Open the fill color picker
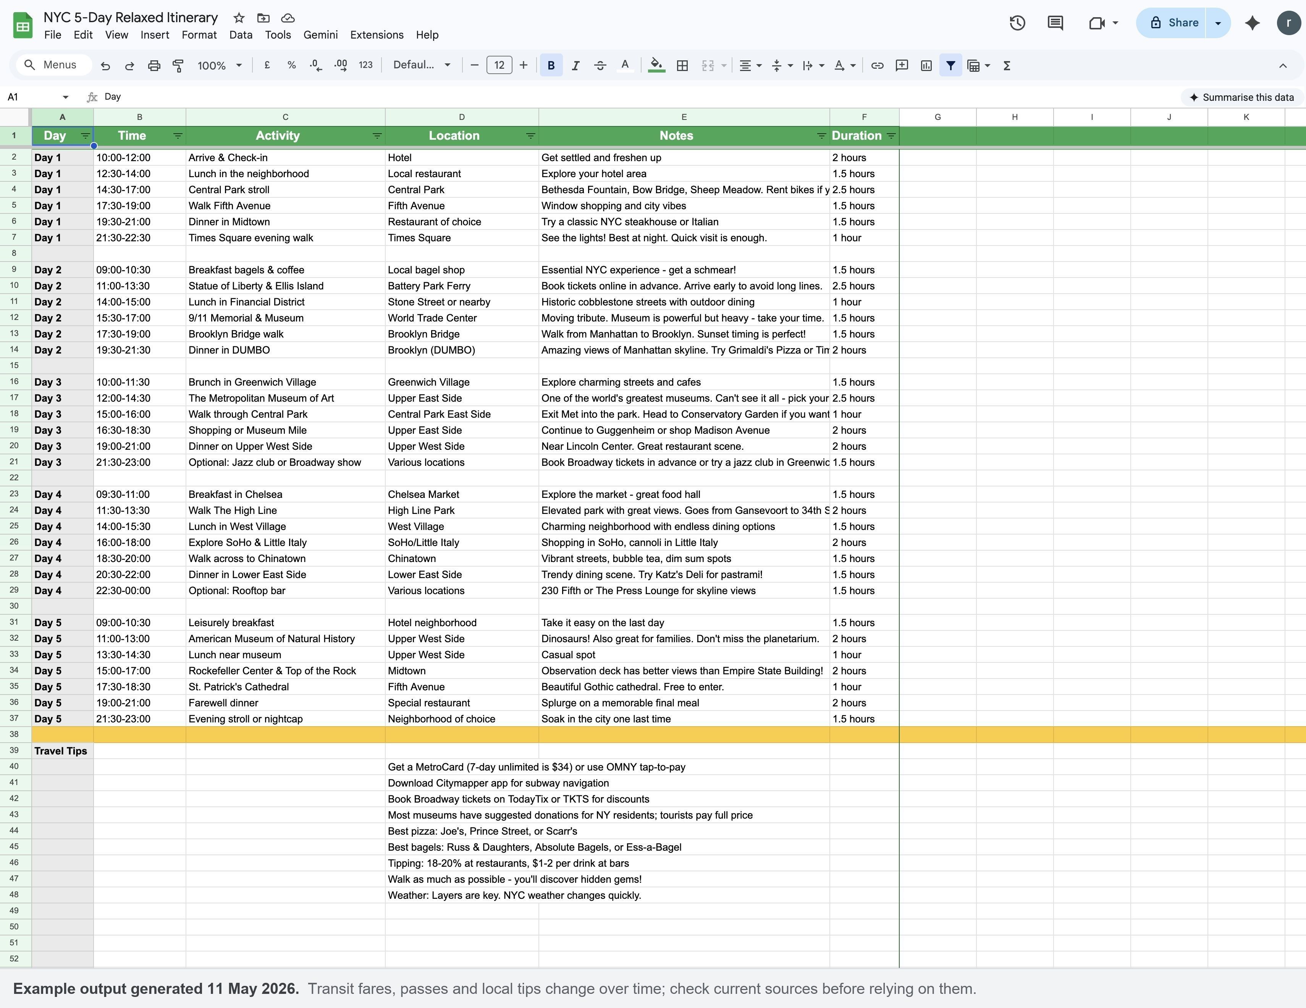Screen dimensions: 1306x1008 click(x=656, y=66)
